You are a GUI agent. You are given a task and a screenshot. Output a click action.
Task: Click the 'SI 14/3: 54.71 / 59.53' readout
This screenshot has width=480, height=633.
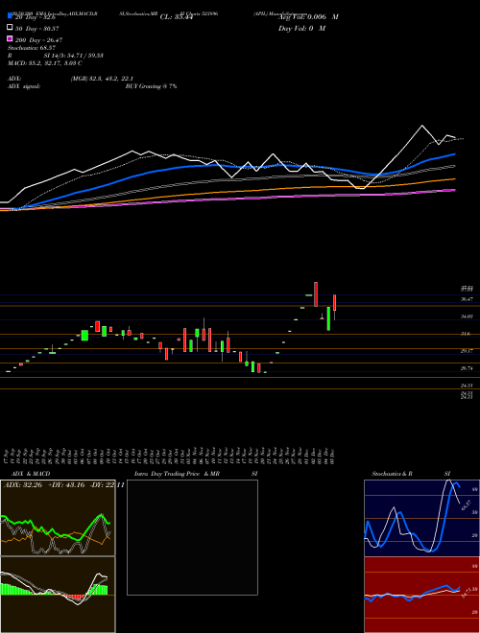pos(74,56)
